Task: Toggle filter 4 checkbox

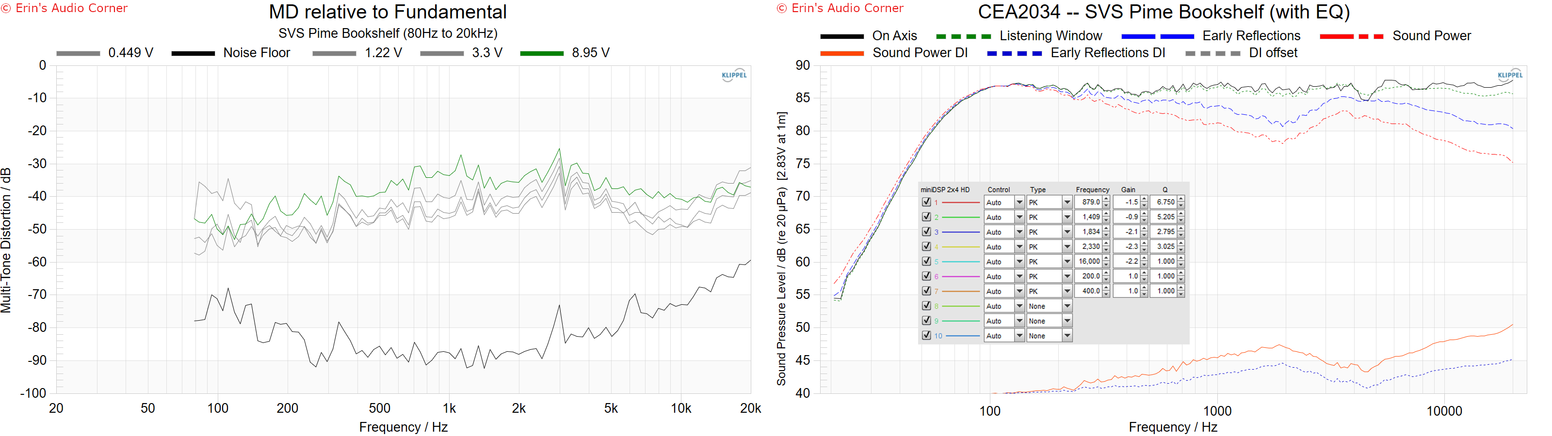Action: (x=927, y=246)
